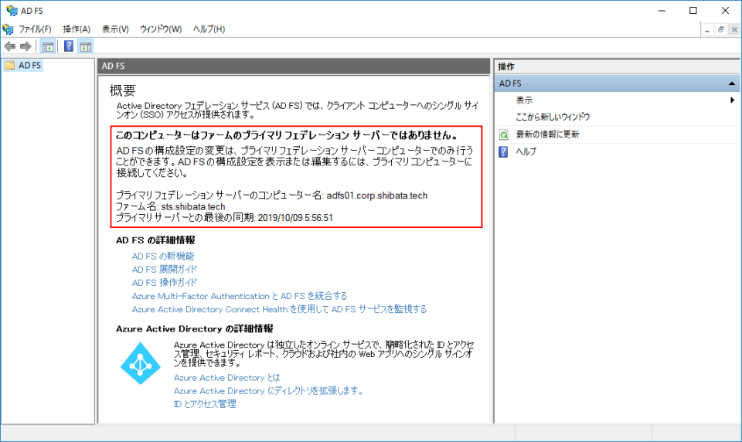Click the Back arrow toolbar icon

pyautogui.click(x=10, y=46)
